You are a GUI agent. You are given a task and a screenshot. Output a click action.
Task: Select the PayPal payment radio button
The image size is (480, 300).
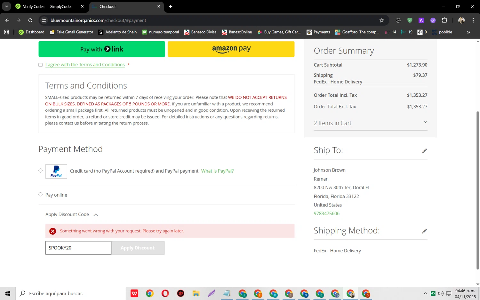click(40, 171)
